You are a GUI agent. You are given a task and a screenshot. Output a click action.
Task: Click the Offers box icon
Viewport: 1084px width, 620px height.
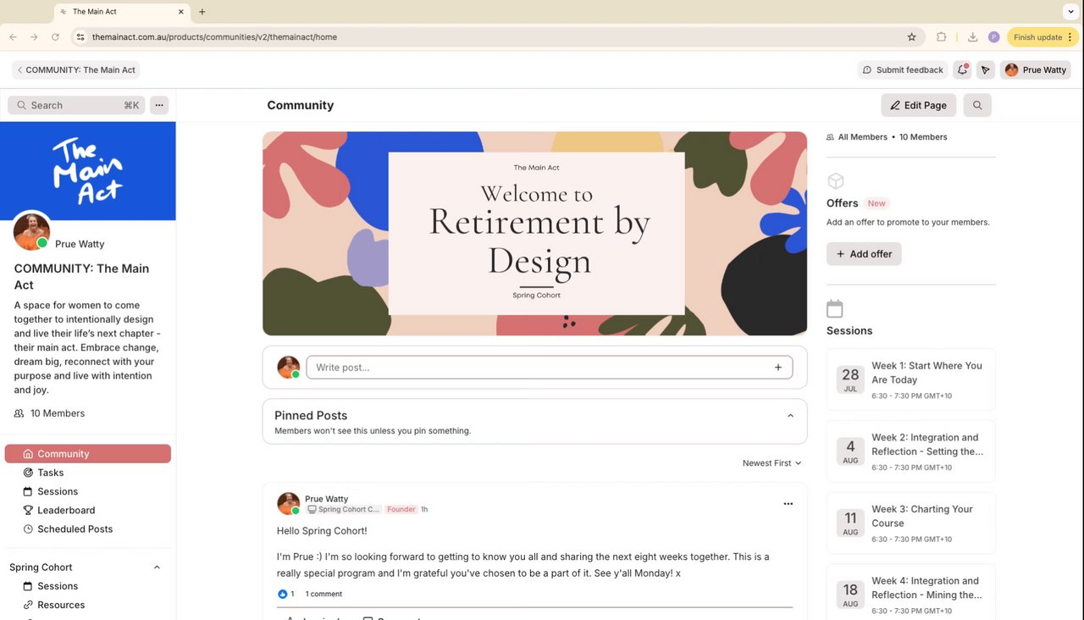[x=836, y=181]
